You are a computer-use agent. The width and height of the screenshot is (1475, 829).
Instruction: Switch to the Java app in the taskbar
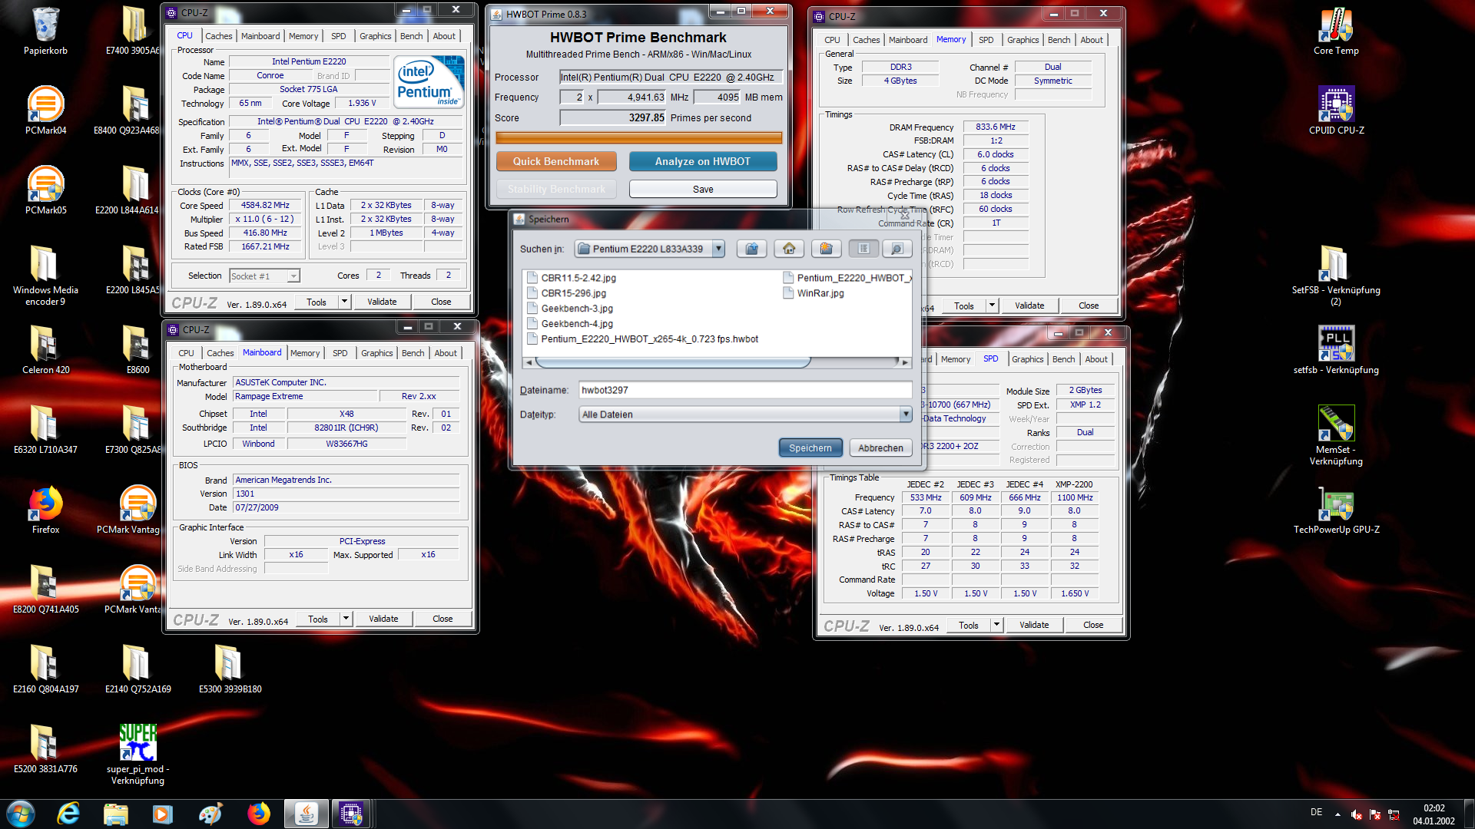(306, 814)
